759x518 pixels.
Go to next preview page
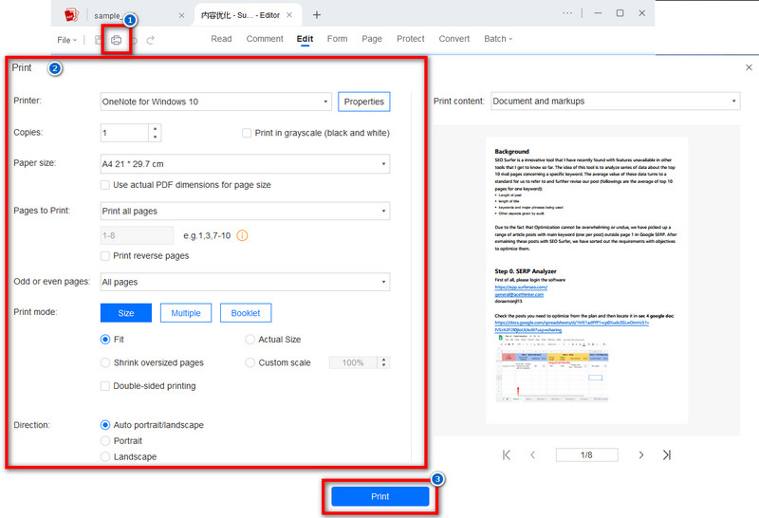coord(641,455)
